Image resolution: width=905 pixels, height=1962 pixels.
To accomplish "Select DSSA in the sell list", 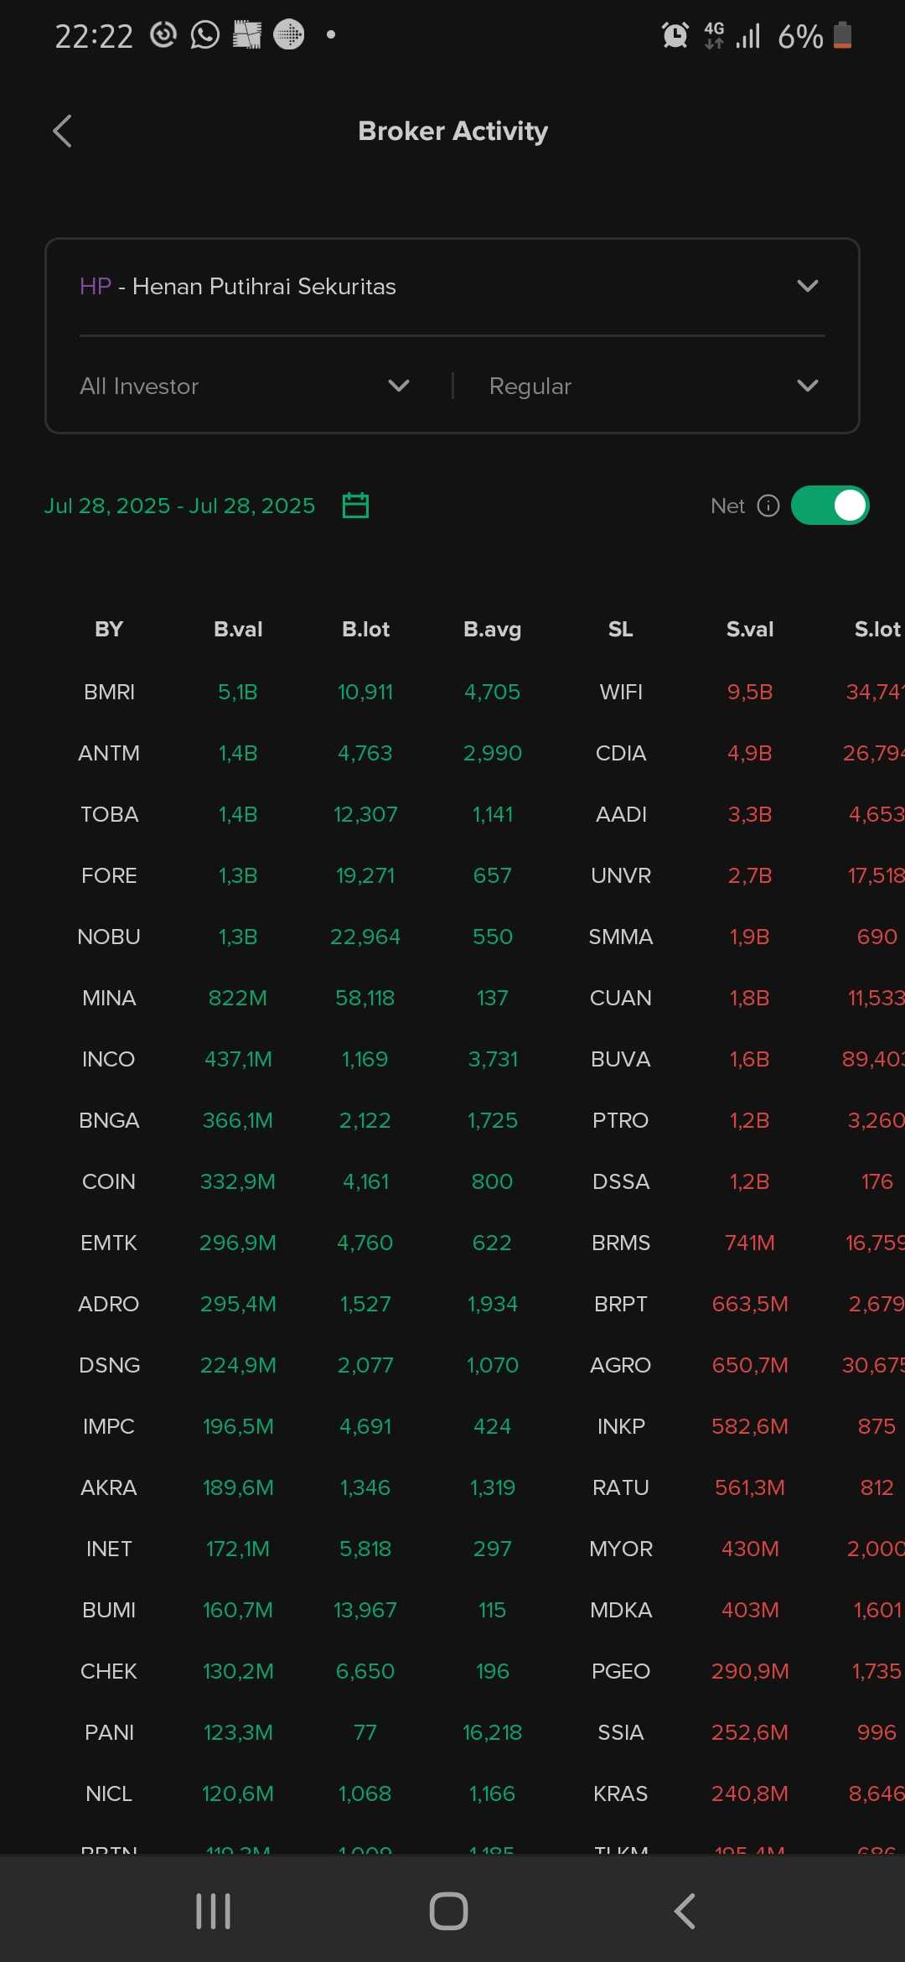I will click(621, 1181).
